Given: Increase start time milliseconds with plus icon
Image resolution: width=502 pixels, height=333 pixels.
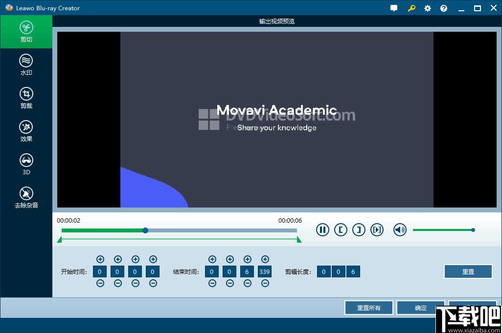Looking at the screenshot, I should coord(153,259).
